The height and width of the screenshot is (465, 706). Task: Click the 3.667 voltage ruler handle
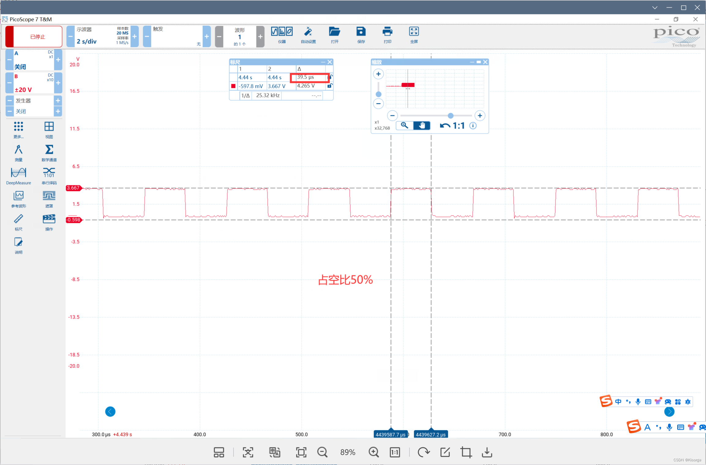(x=74, y=188)
